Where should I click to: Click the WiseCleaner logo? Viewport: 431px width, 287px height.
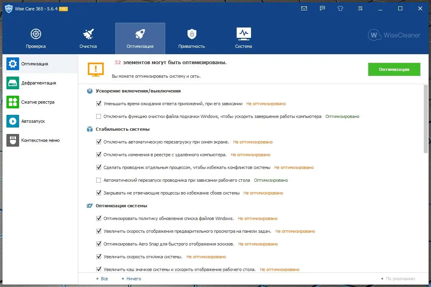[x=394, y=35]
